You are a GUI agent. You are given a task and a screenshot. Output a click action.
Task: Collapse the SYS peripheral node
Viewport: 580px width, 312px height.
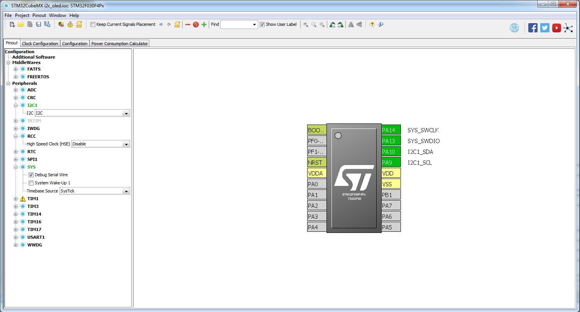[16, 167]
